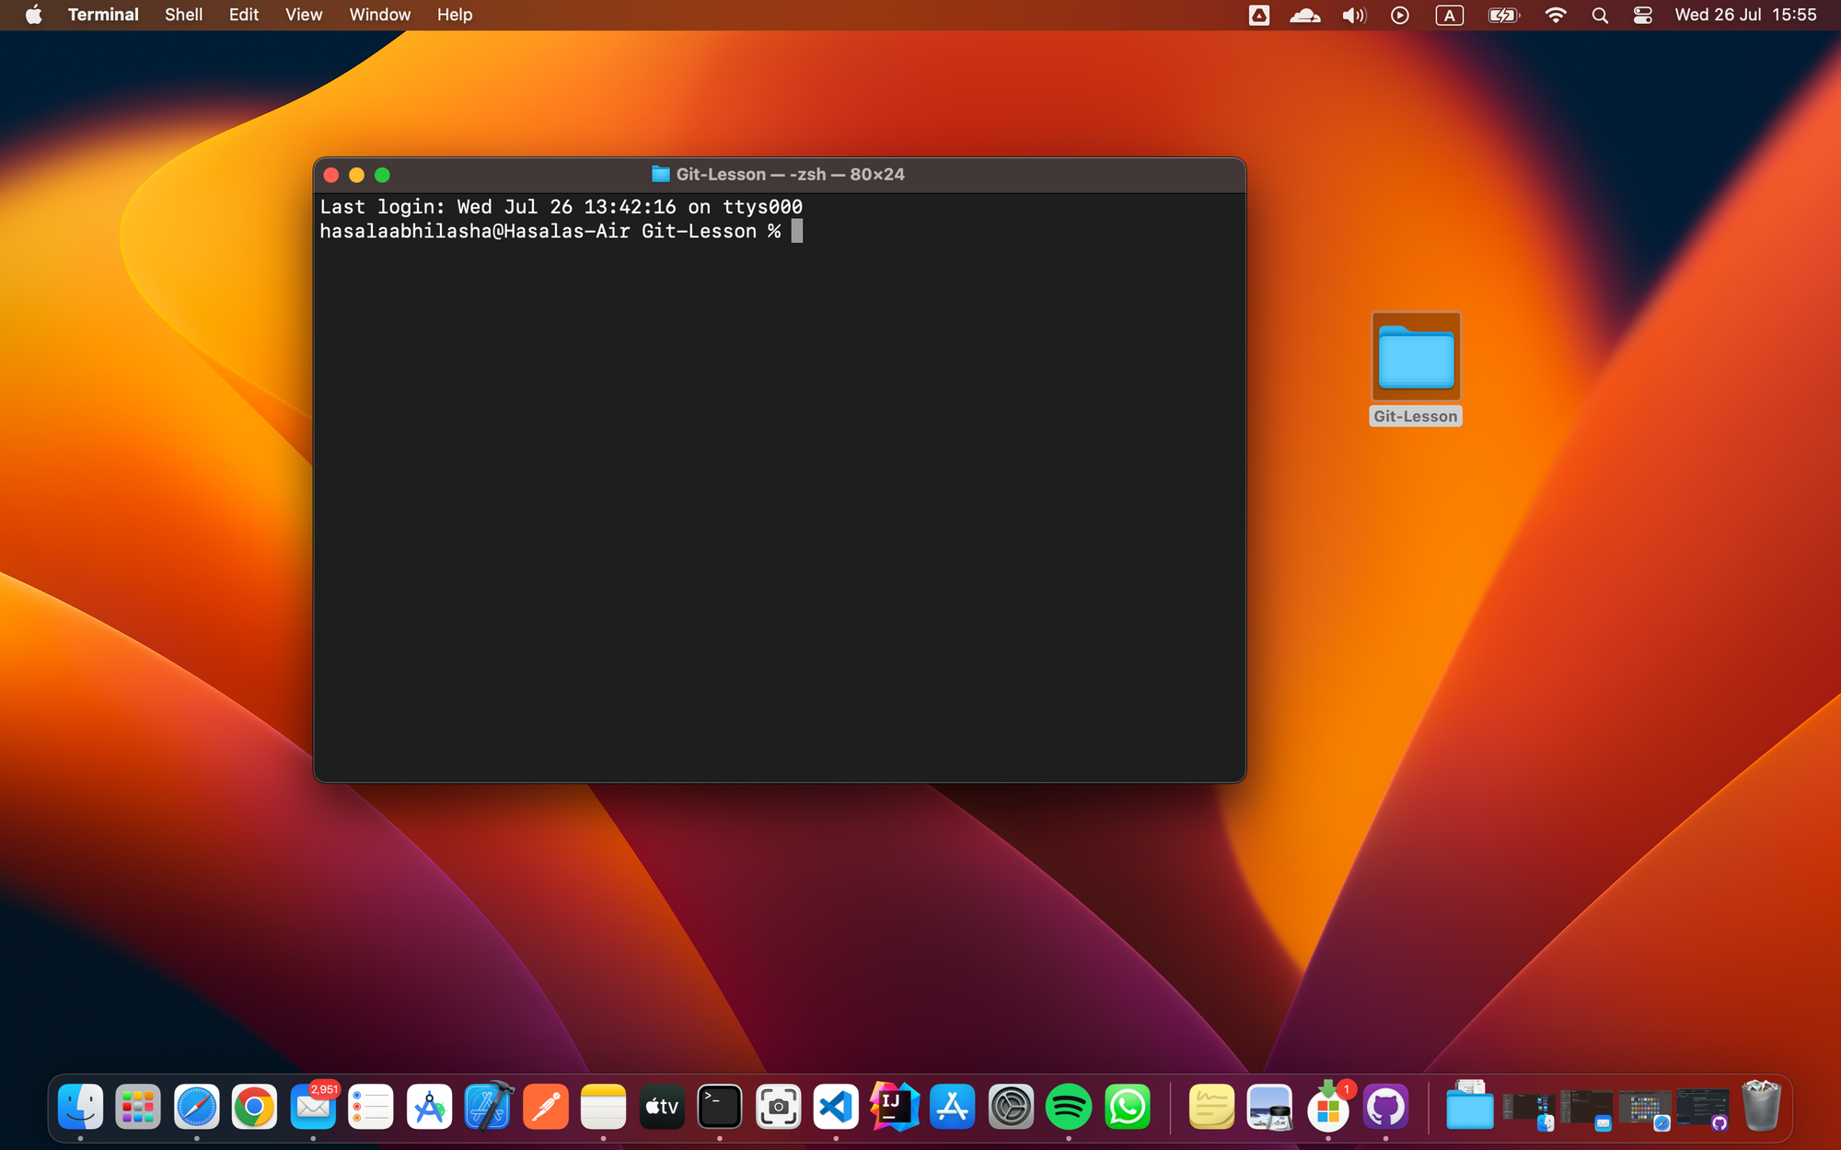The image size is (1841, 1150).
Task: Open the View menu
Action: pos(304,15)
